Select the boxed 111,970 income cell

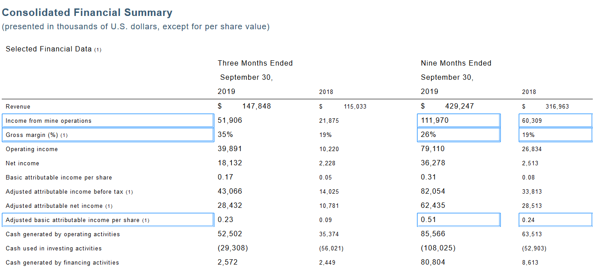pos(459,121)
